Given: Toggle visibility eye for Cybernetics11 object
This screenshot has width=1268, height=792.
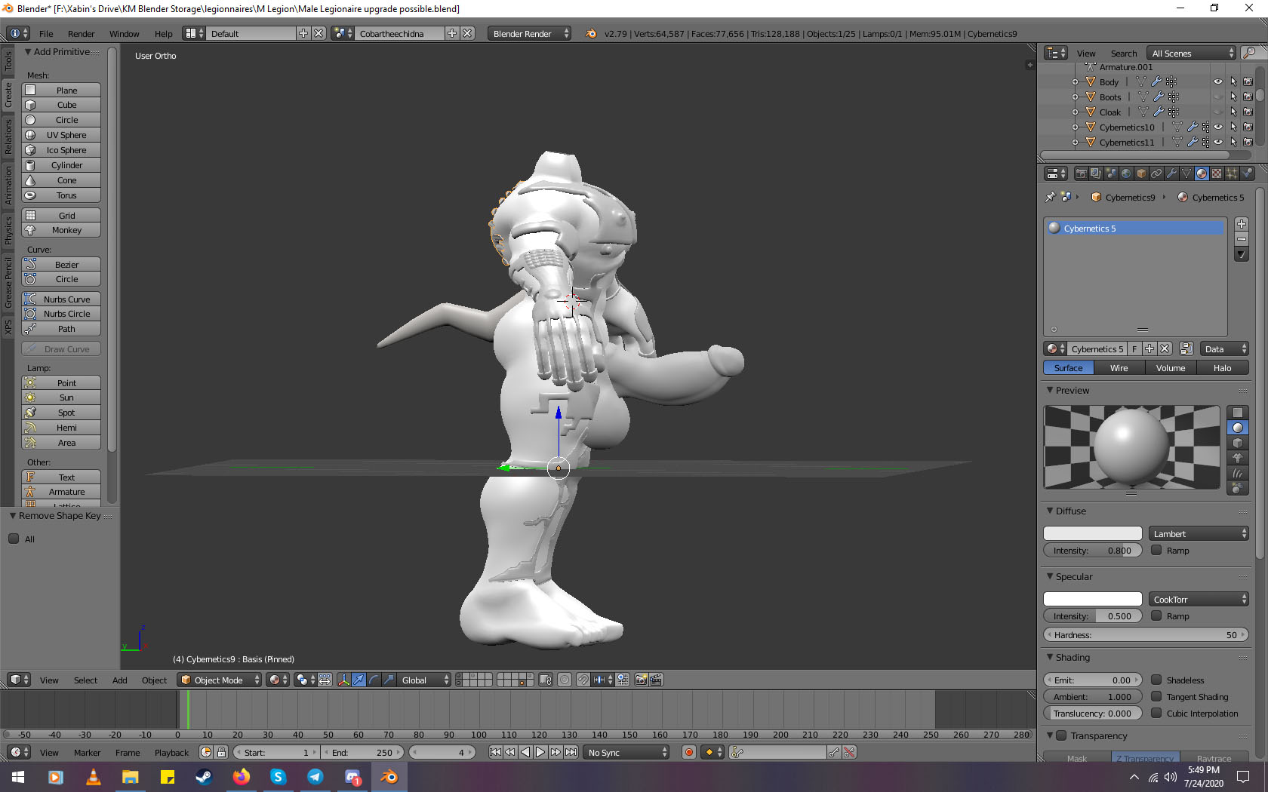Looking at the screenshot, I should (x=1217, y=142).
